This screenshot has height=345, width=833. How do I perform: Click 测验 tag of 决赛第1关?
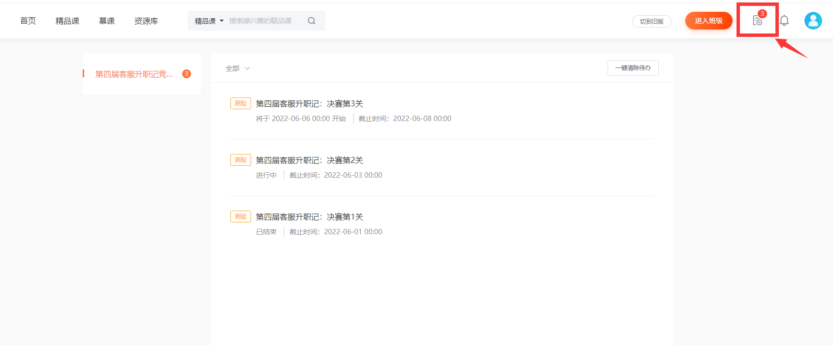tap(241, 217)
